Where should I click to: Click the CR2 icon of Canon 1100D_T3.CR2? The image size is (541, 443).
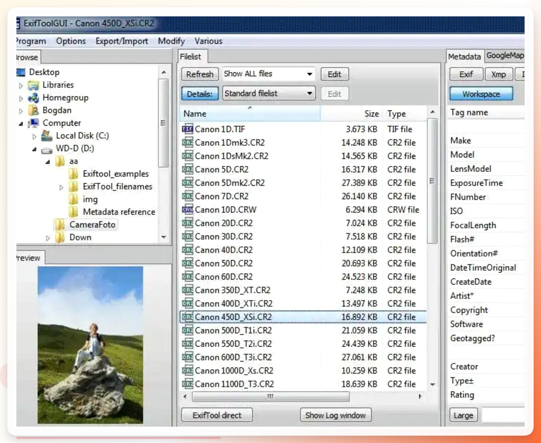[187, 384]
